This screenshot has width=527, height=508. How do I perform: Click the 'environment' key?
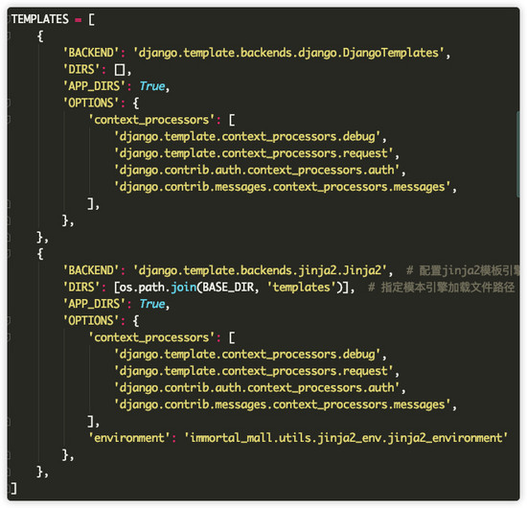(x=129, y=438)
